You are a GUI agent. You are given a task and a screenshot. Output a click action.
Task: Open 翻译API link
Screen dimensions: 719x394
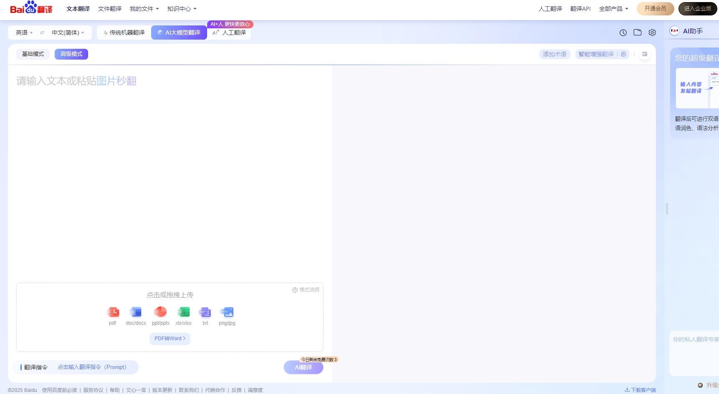580,9
